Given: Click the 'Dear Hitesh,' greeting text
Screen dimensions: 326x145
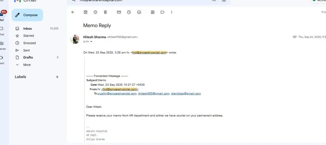Looking at the screenshot, I should (94, 107).
